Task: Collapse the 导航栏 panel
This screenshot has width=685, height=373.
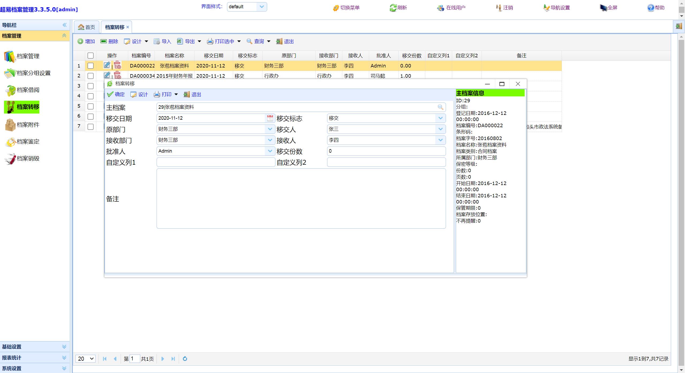Action: tap(65, 25)
